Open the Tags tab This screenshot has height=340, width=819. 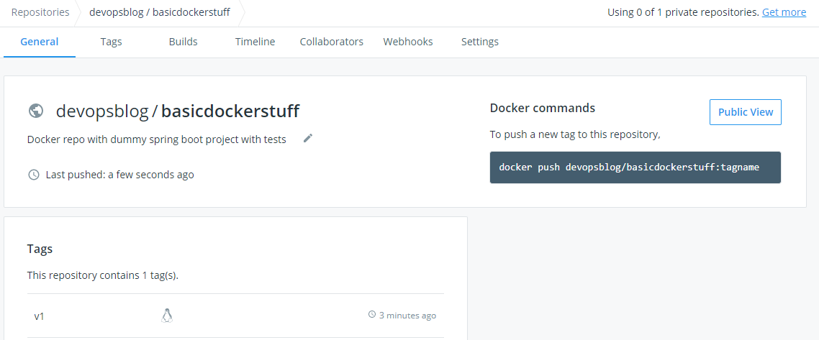[x=111, y=42]
